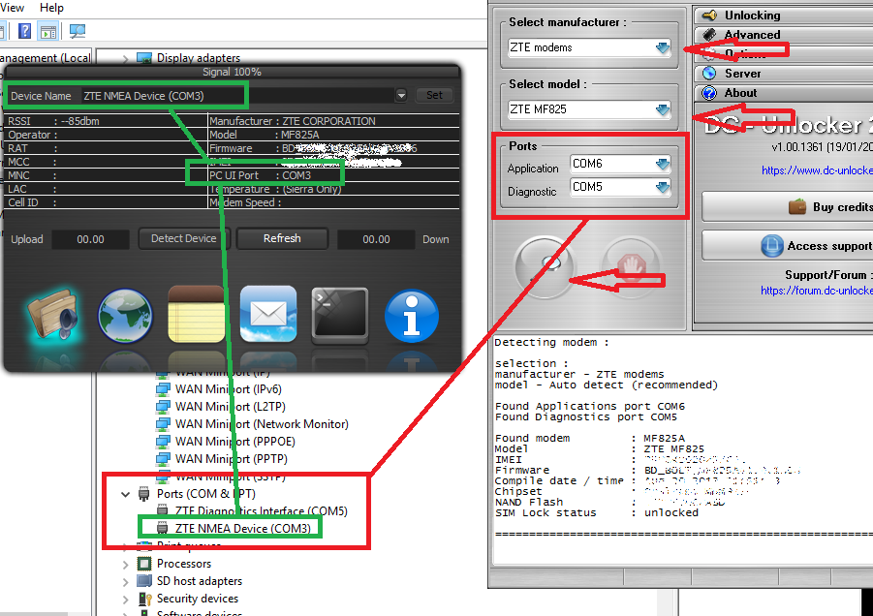Select WAN Miniport (PPTP) device

click(x=231, y=458)
